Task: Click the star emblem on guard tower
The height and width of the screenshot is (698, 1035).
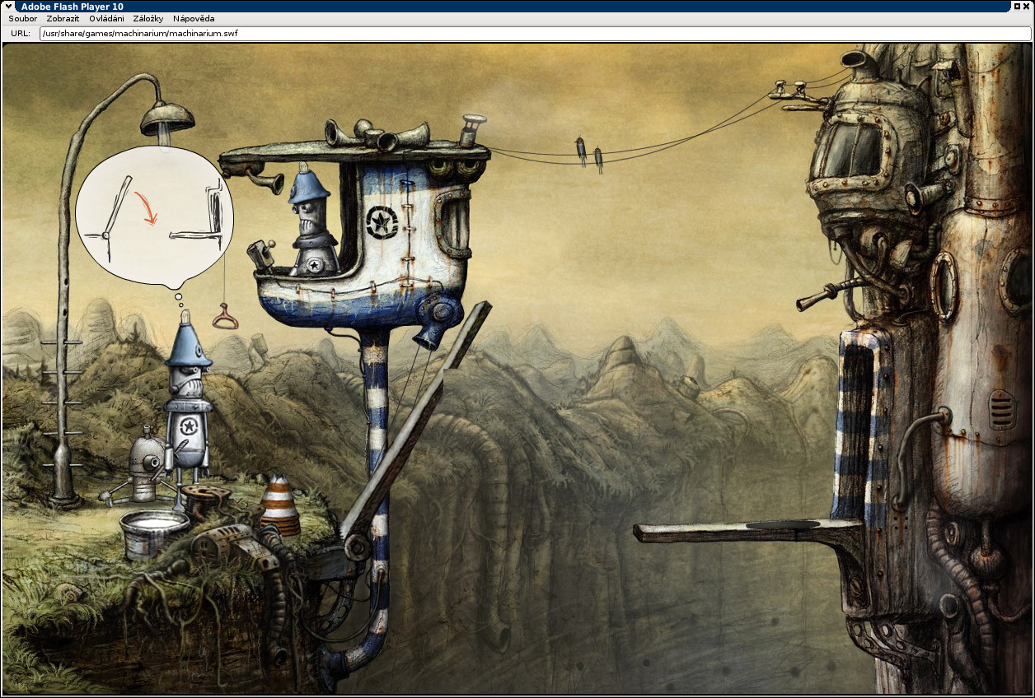Action: (382, 222)
